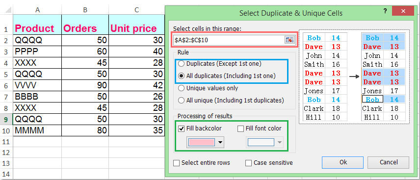Click the white font color swatch
Screen dimensions: 420x180
coord(261,143)
